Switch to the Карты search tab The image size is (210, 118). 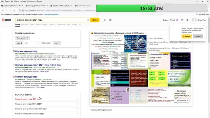click(x=38, y=24)
